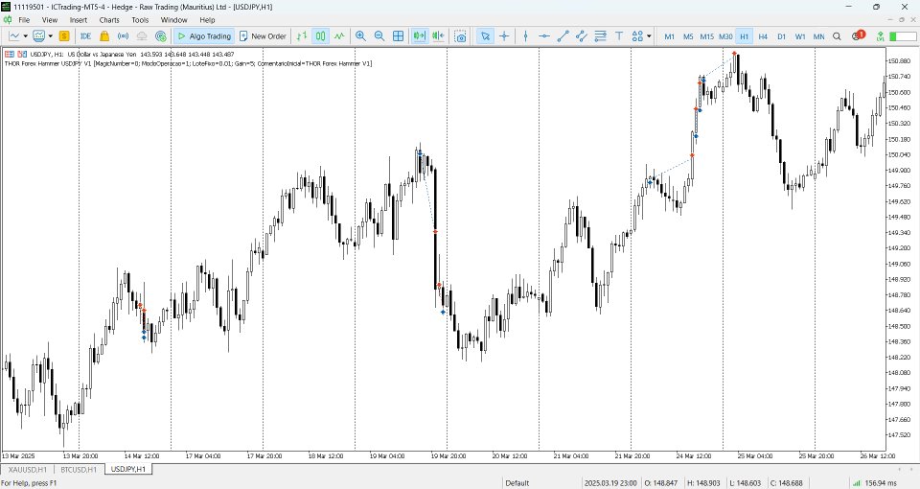The width and height of the screenshot is (920, 489).
Task: Take a chart screenshot camera icon
Action: pyautogui.click(x=461, y=35)
